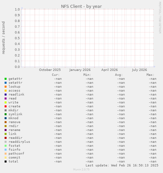Click the readdirplus legend label
The height and width of the screenshot is (173, 163).
coord(19,142)
